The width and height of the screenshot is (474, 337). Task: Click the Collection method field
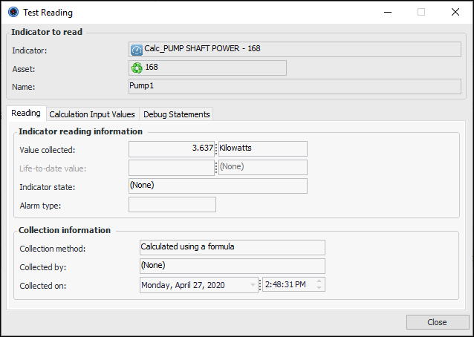[233, 248]
